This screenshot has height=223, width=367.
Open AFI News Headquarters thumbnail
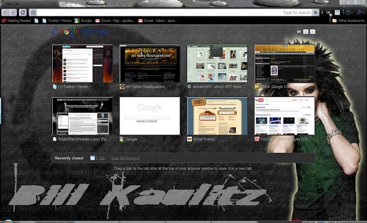point(150,64)
